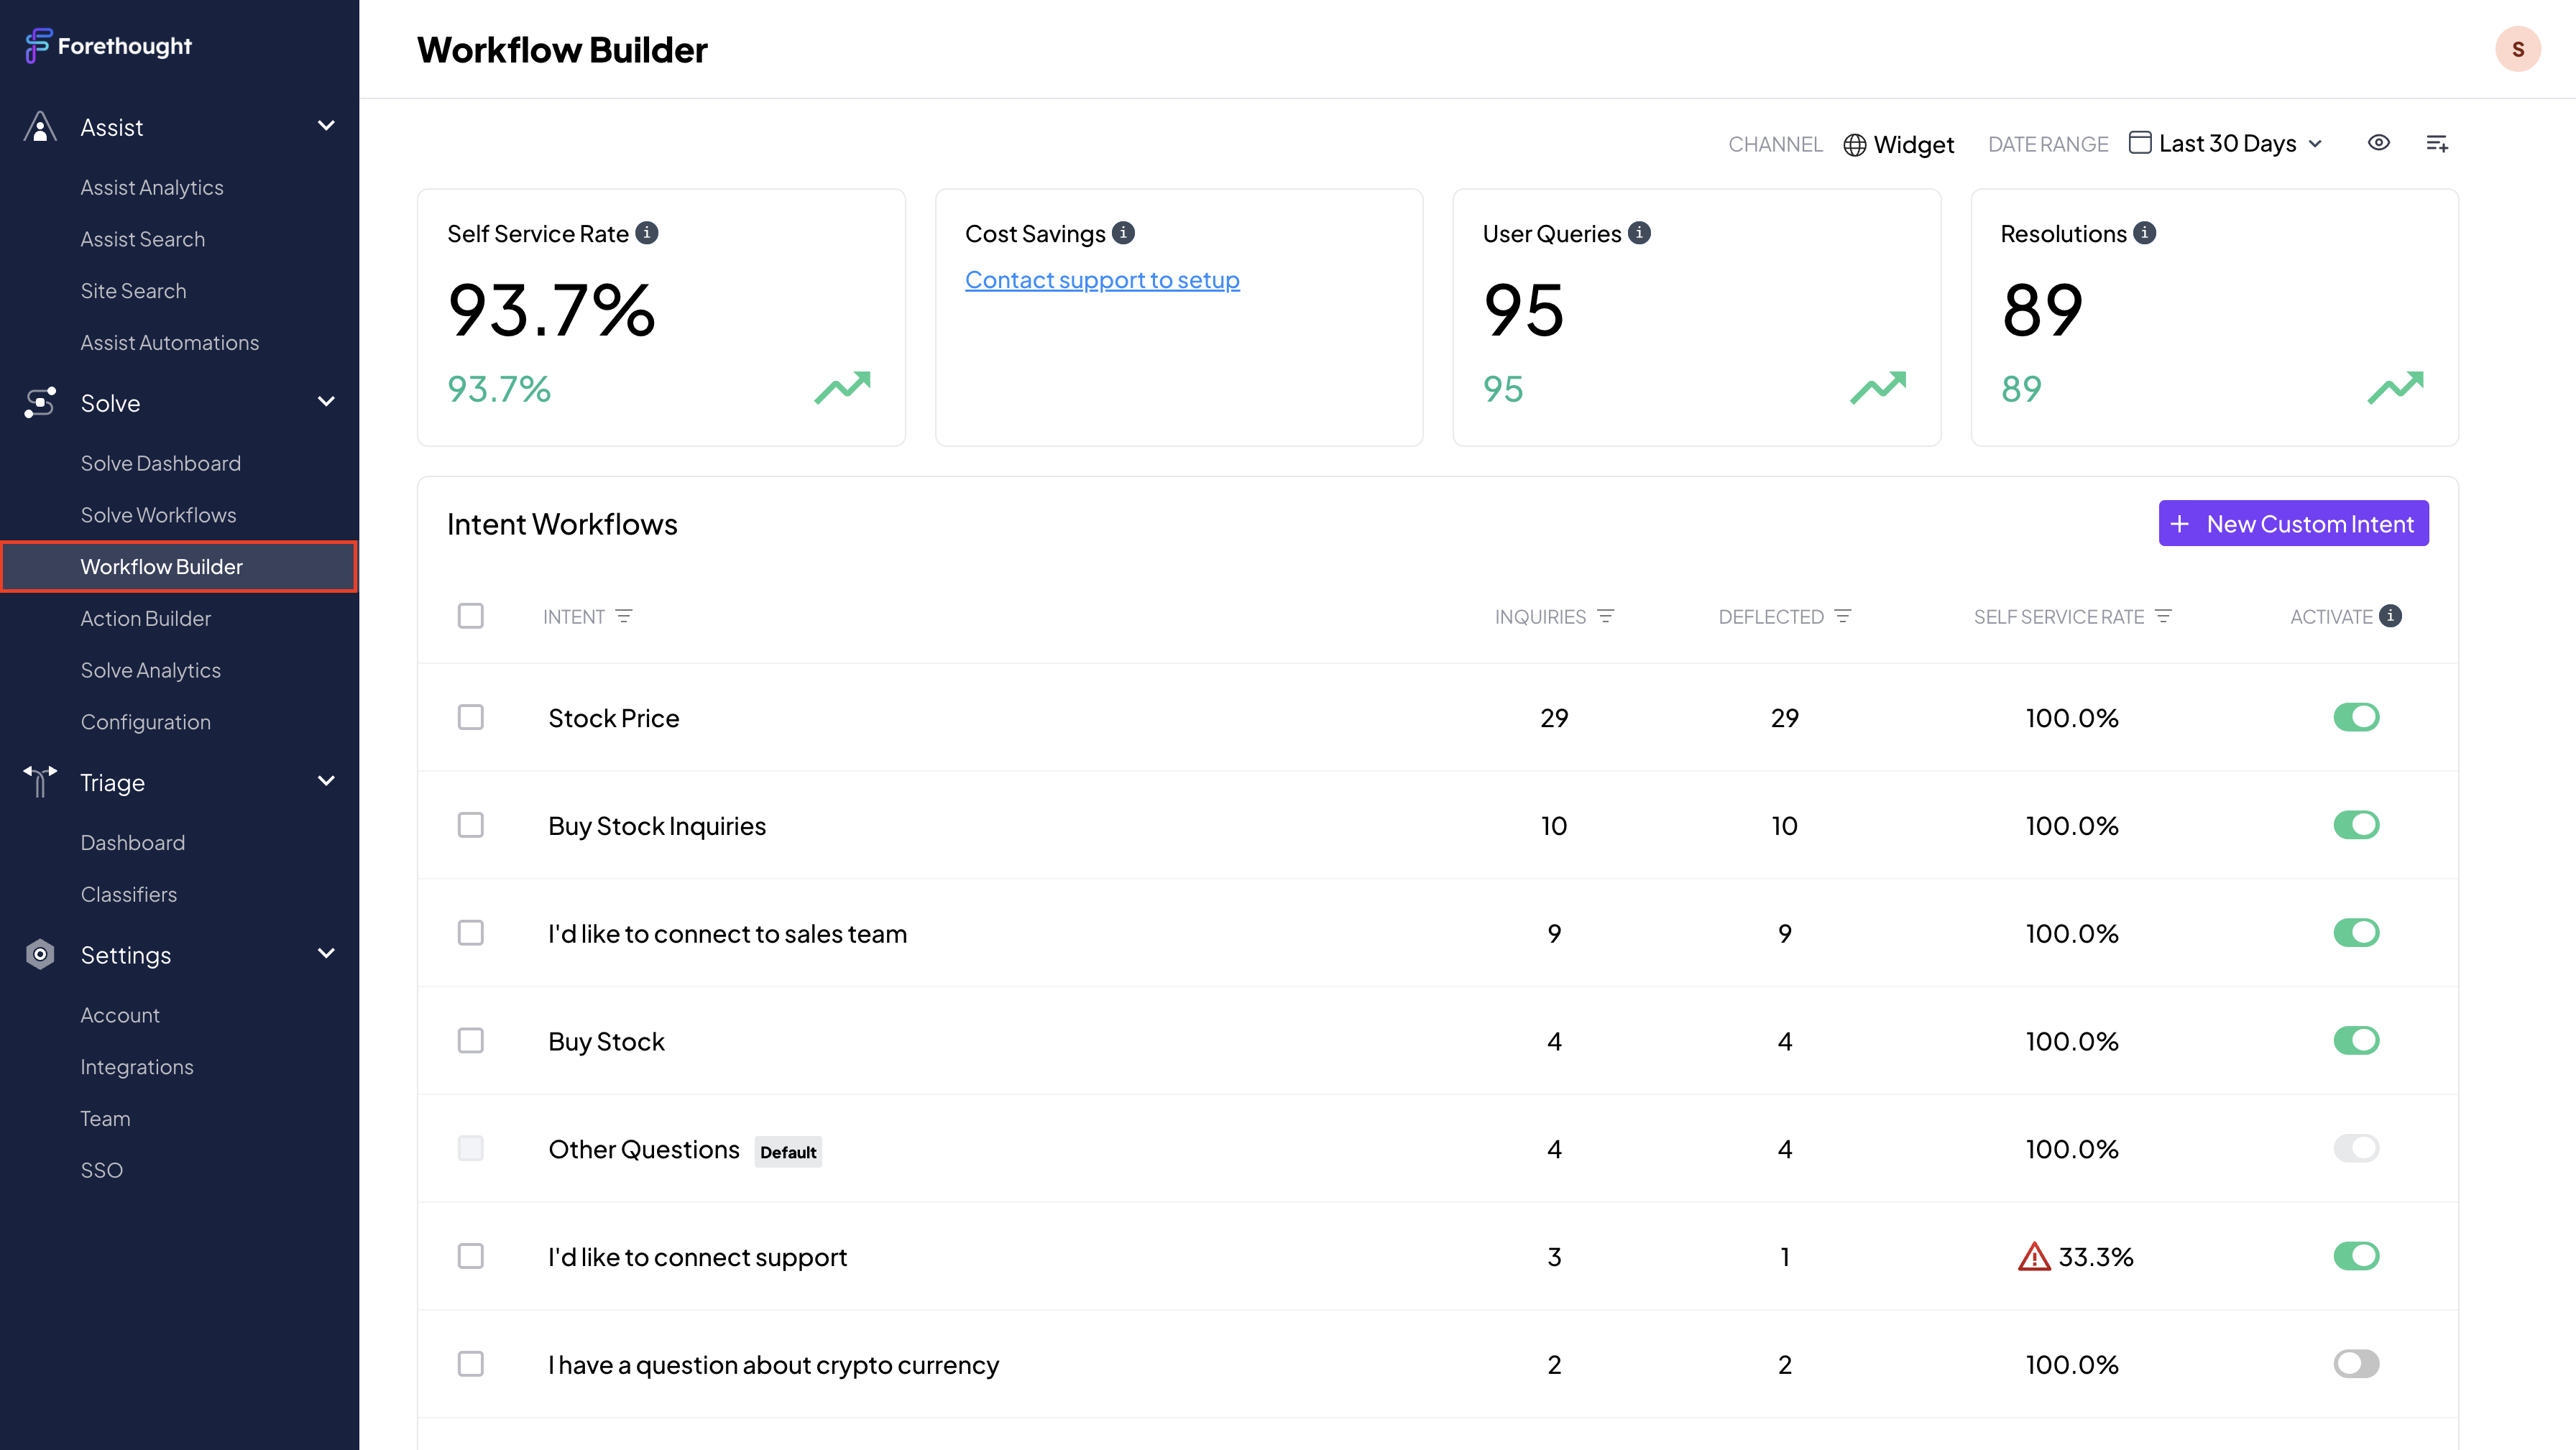Sort by Self Service Rate column icon
Screen dimensions: 2576x1450
click(x=2164, y=617)
